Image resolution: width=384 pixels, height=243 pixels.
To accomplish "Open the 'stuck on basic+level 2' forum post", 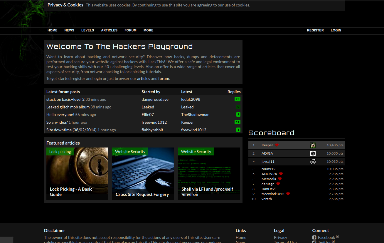I will (65, 99).
